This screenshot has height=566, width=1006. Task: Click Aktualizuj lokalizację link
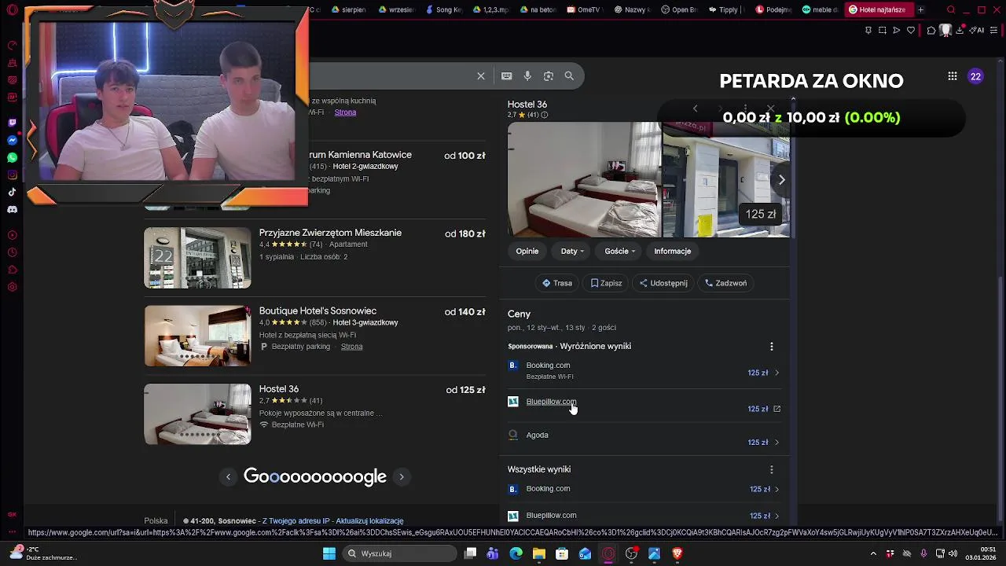[x=369, y=520]
